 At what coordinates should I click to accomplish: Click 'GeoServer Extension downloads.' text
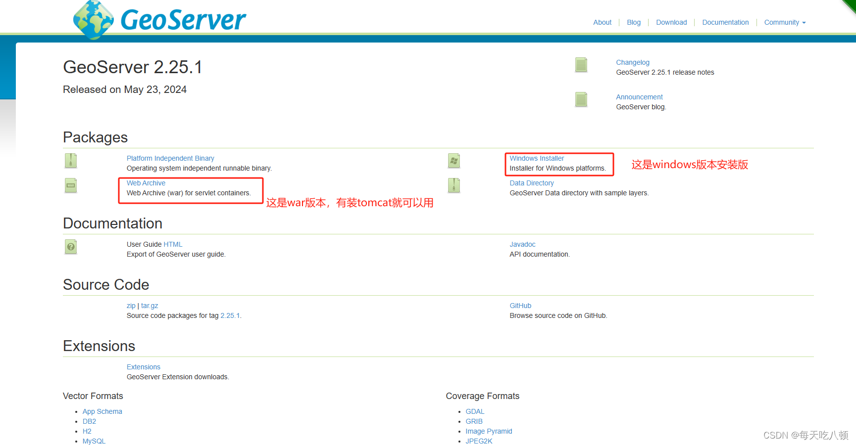(178, 377)
